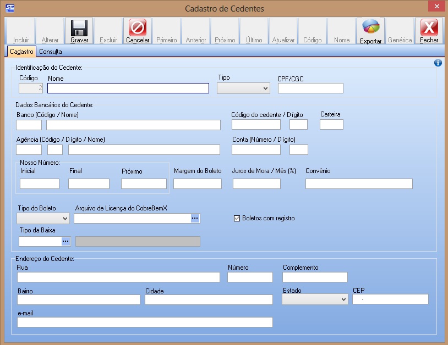
Task: Click the application icon in title bar
Action: pyautogui.click(x=9, y=8)
